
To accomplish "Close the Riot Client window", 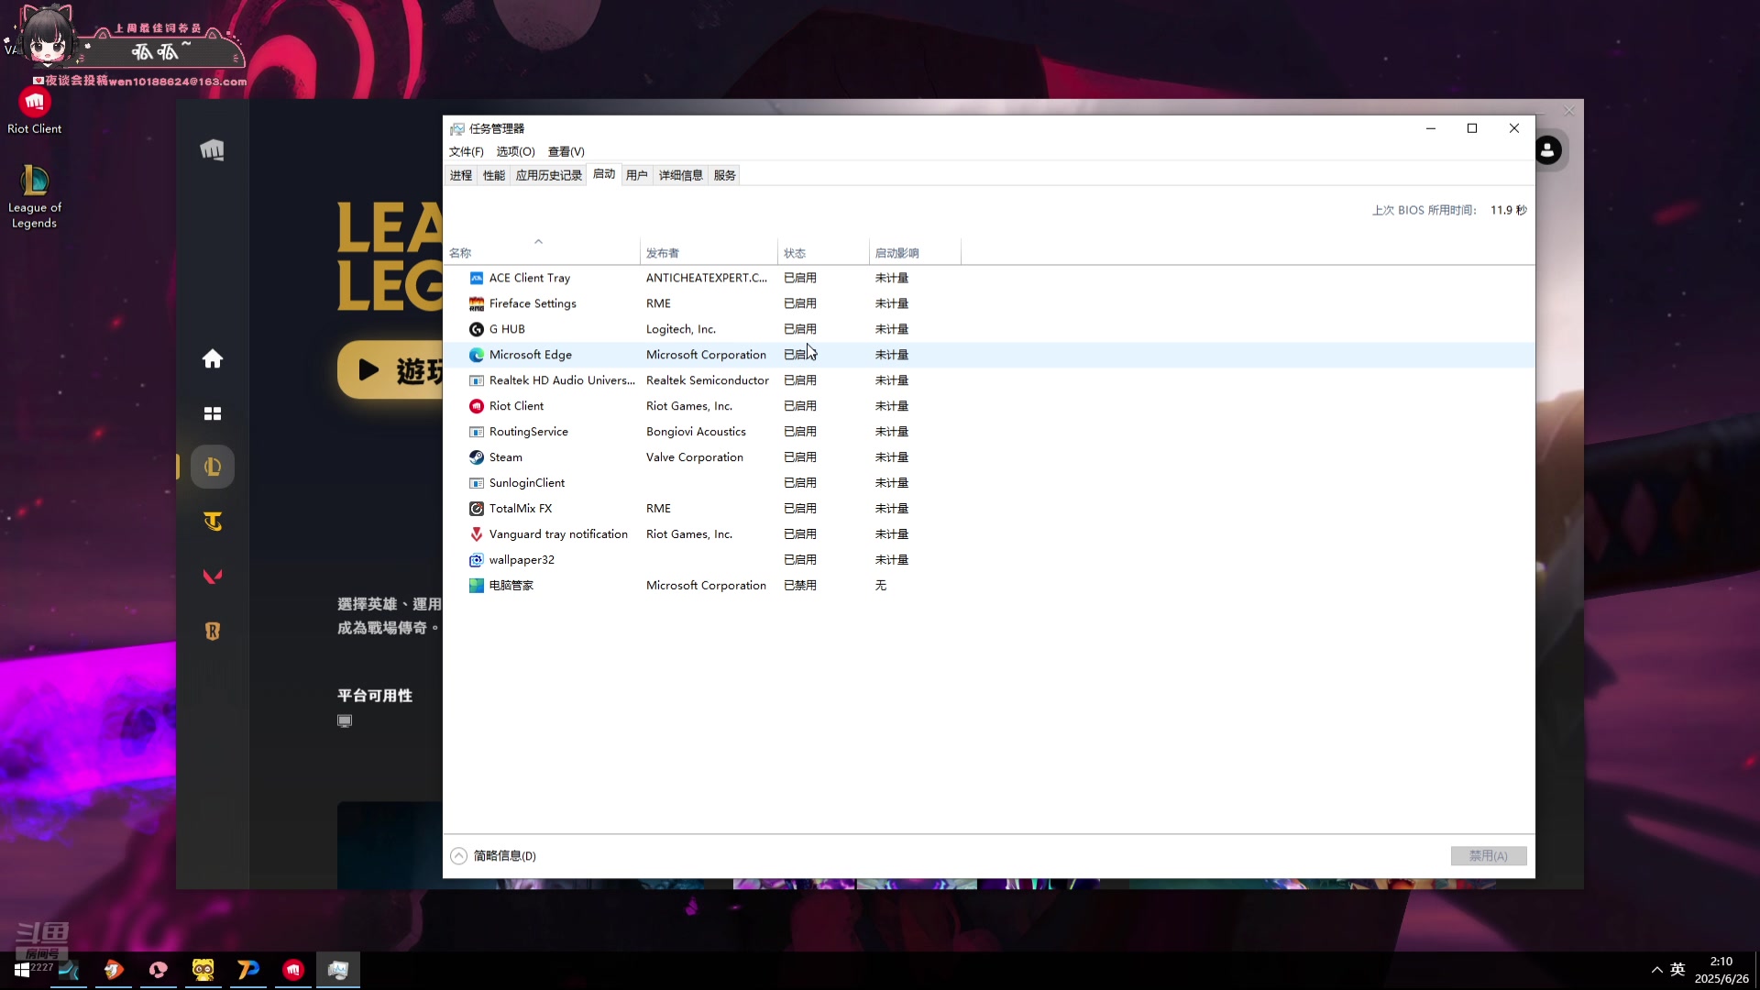I will (1569, 111).
